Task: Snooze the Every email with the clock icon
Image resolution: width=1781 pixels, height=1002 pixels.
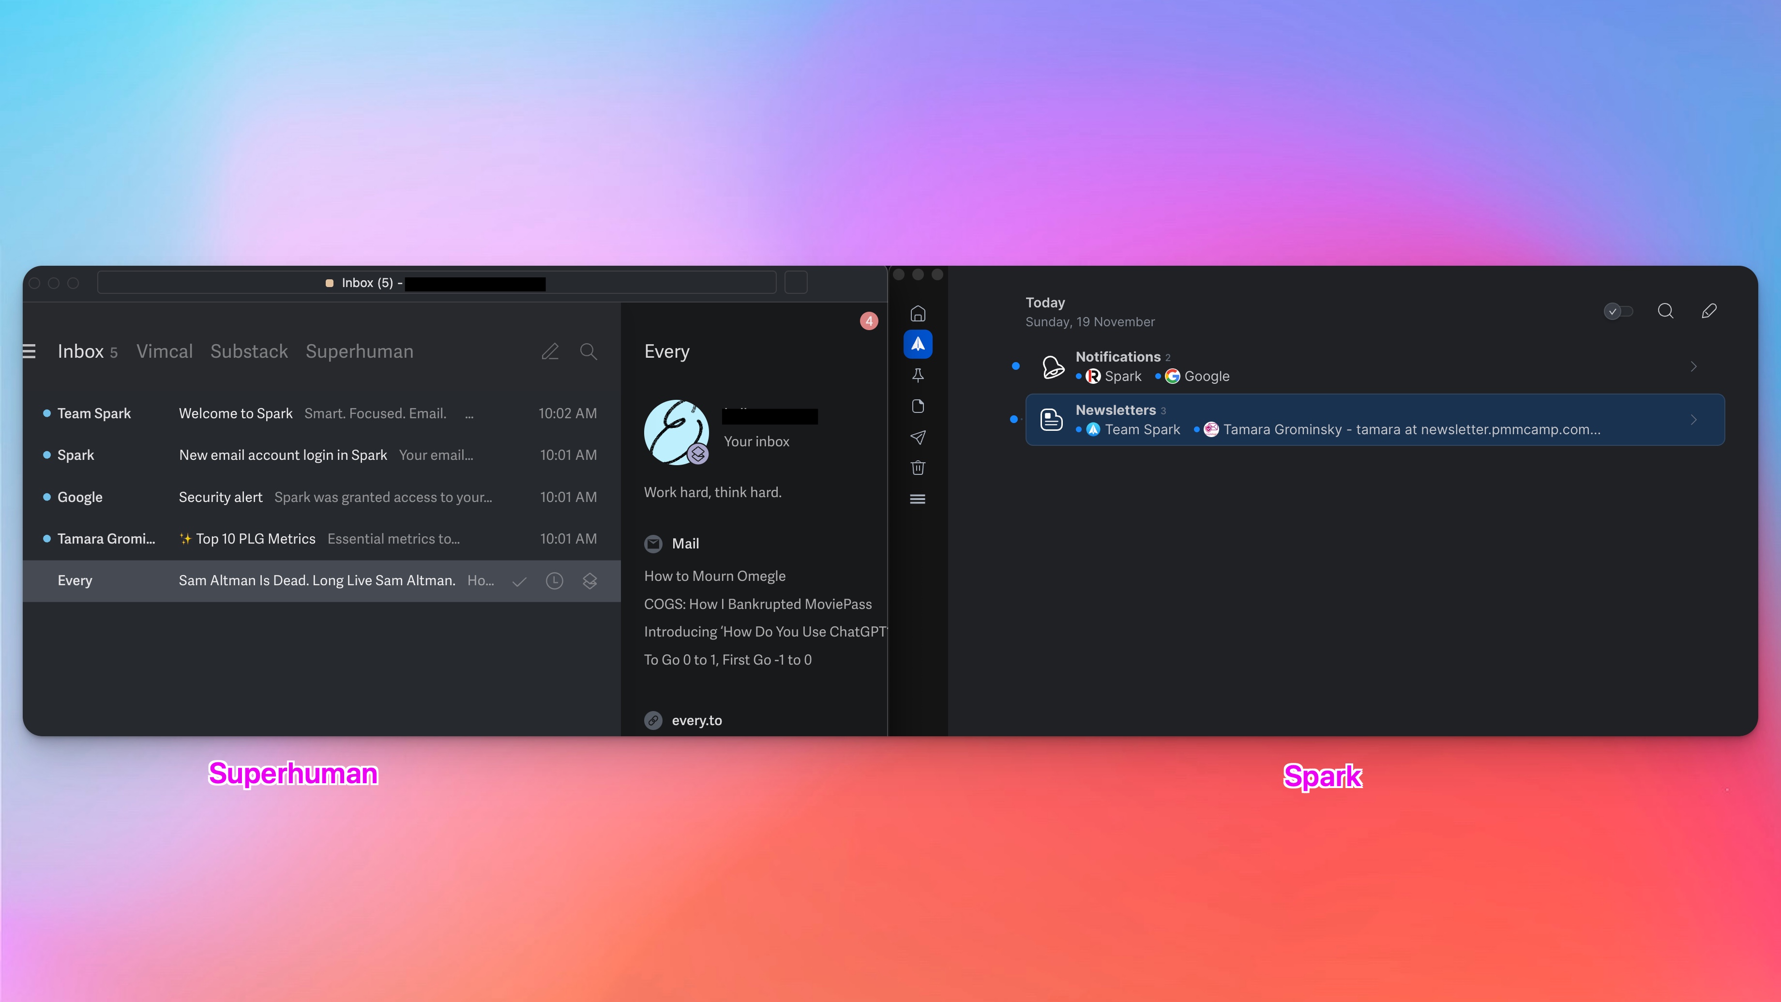Action: pyautogui.click(x=555, y=581)
